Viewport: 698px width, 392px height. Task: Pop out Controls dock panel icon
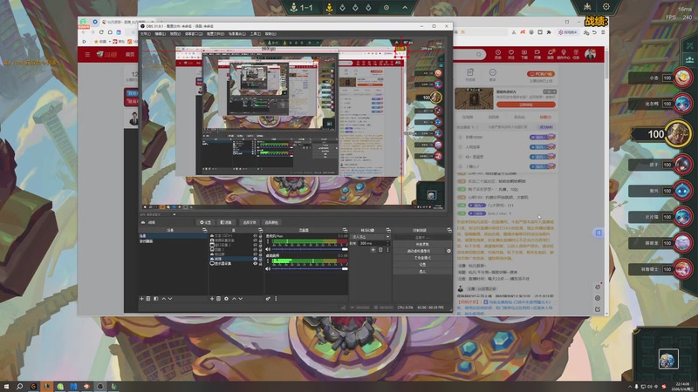tap(449, 230)
